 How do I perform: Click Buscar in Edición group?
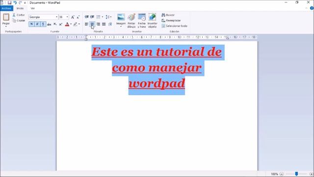168,15
